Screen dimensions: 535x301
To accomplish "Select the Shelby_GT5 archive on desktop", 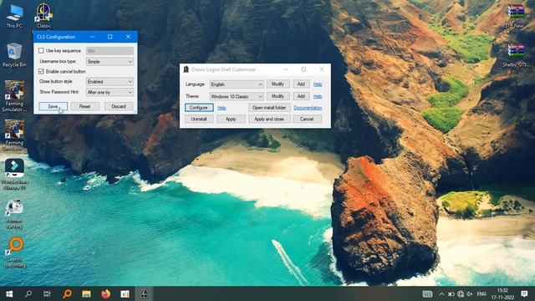I will pos(516,56).
